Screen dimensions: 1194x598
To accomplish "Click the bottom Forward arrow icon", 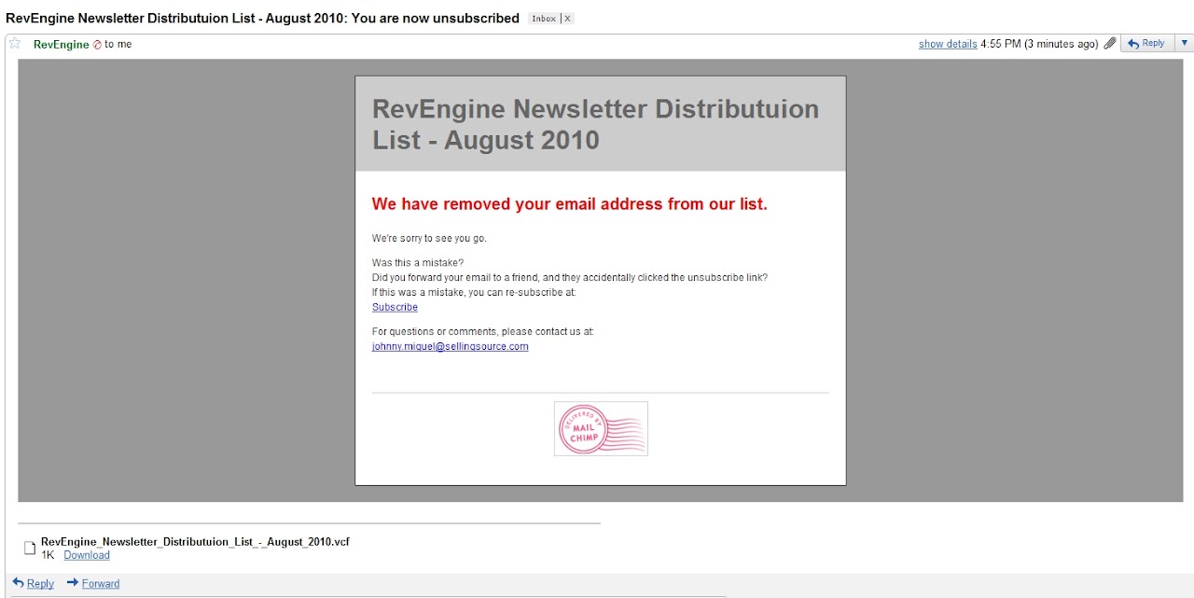I will coord(73,583).
